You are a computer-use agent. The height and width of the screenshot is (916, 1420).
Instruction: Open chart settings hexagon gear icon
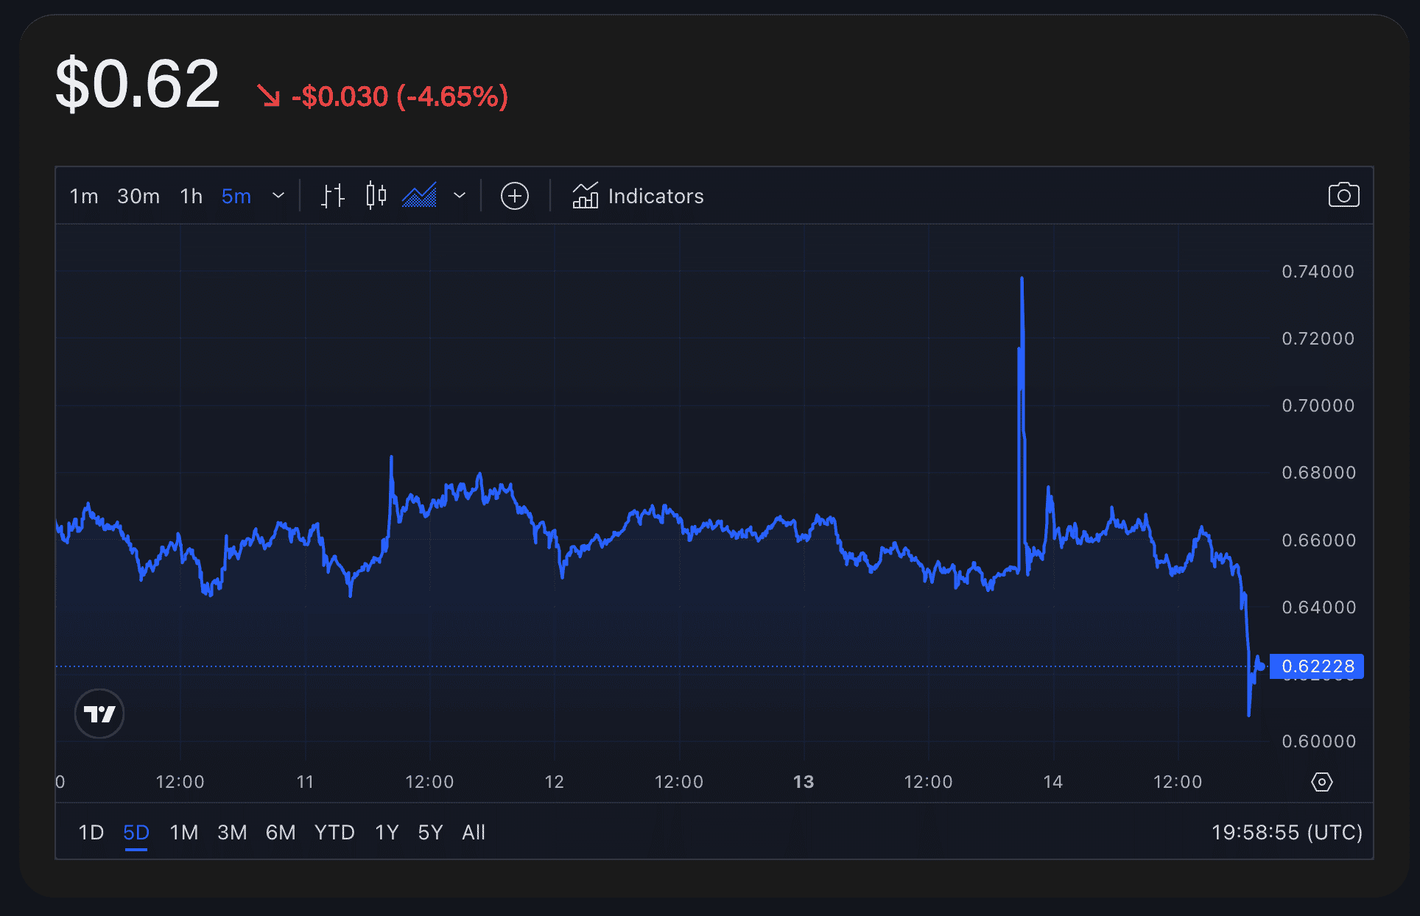1322,782
